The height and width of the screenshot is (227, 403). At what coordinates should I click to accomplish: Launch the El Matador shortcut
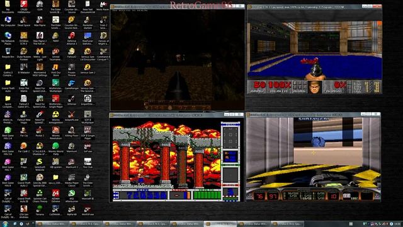click(x=24, y=69)
